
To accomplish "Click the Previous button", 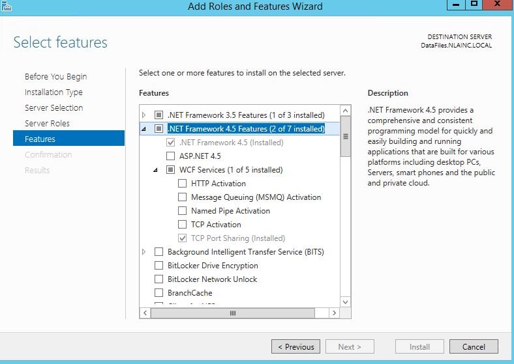I will click(x=295, y=346).
